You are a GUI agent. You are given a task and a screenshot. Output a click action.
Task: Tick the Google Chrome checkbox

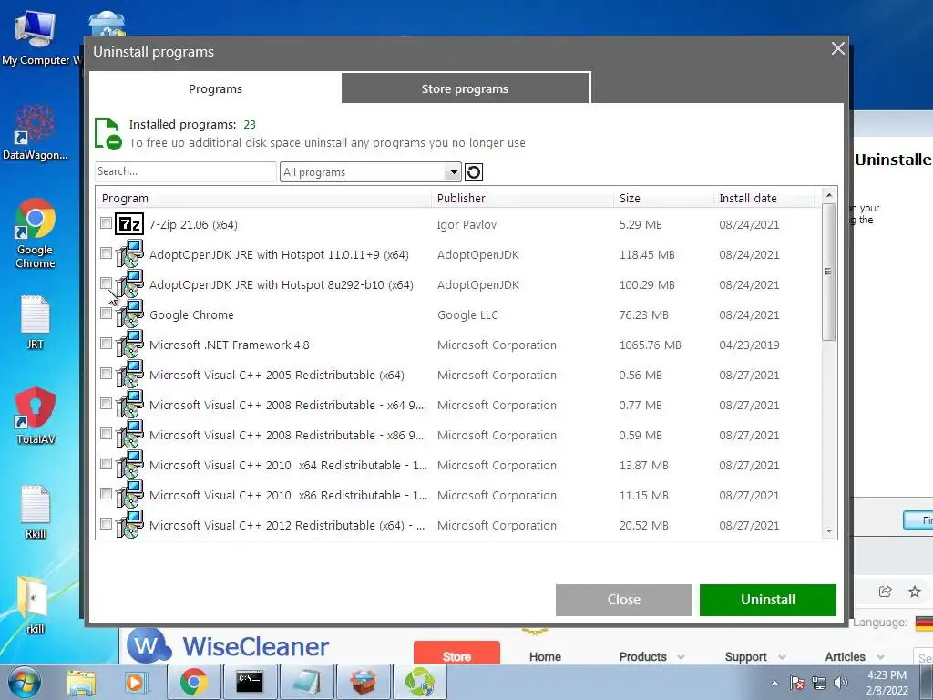tap(106, 314)
